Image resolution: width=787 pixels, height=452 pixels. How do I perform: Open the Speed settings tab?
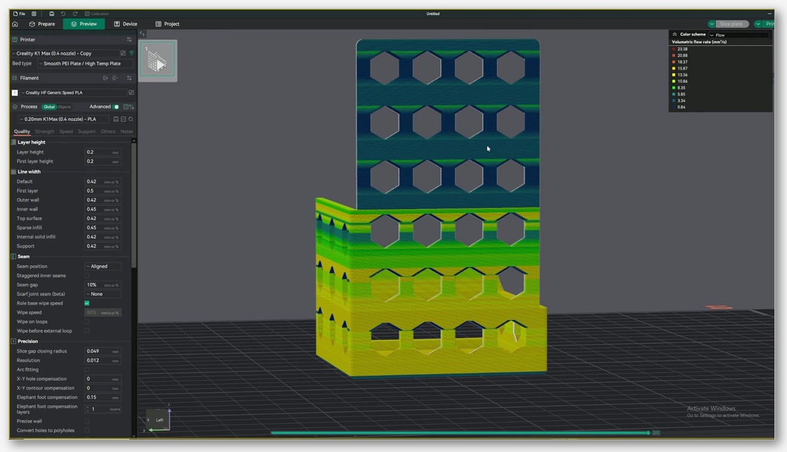point(66,132)
